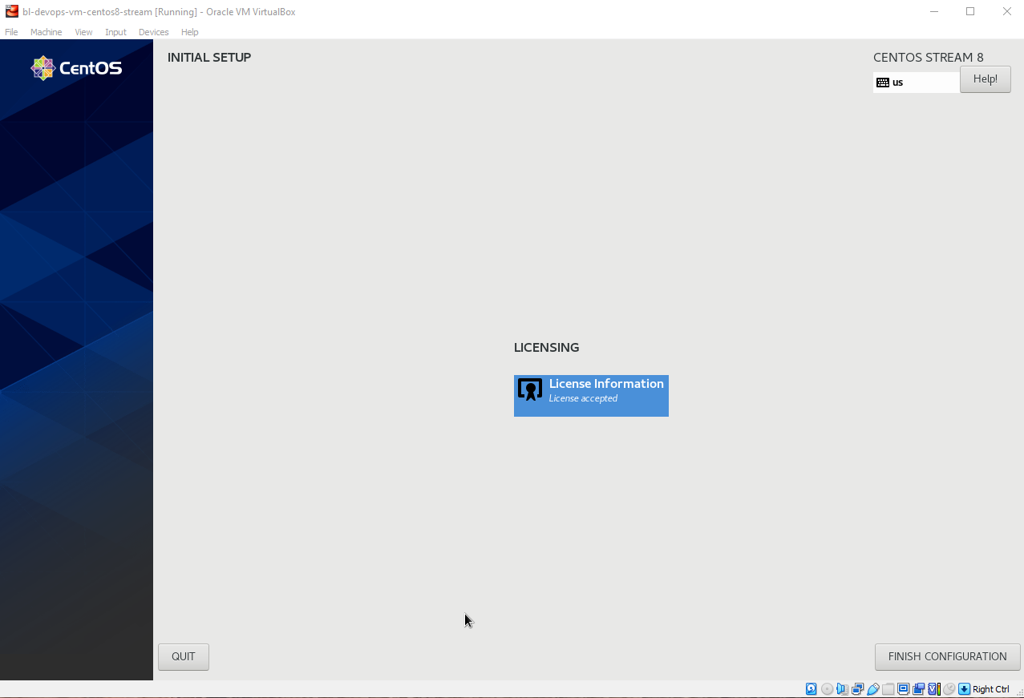Screen dimensions: 1024x698
Task: Click the license certificate icon
Action: pyautogui.click(x=530, y=389)
